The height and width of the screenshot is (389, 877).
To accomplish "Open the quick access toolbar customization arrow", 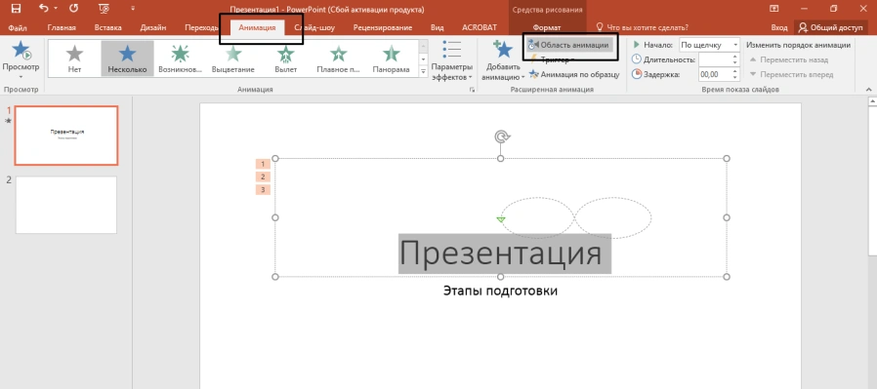I will coord(133,9).
